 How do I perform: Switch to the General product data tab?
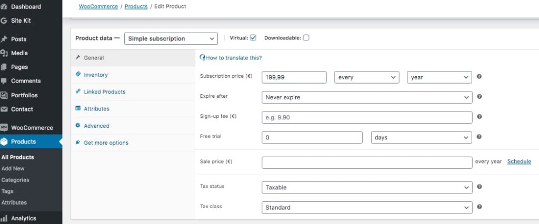coord(133,58)
